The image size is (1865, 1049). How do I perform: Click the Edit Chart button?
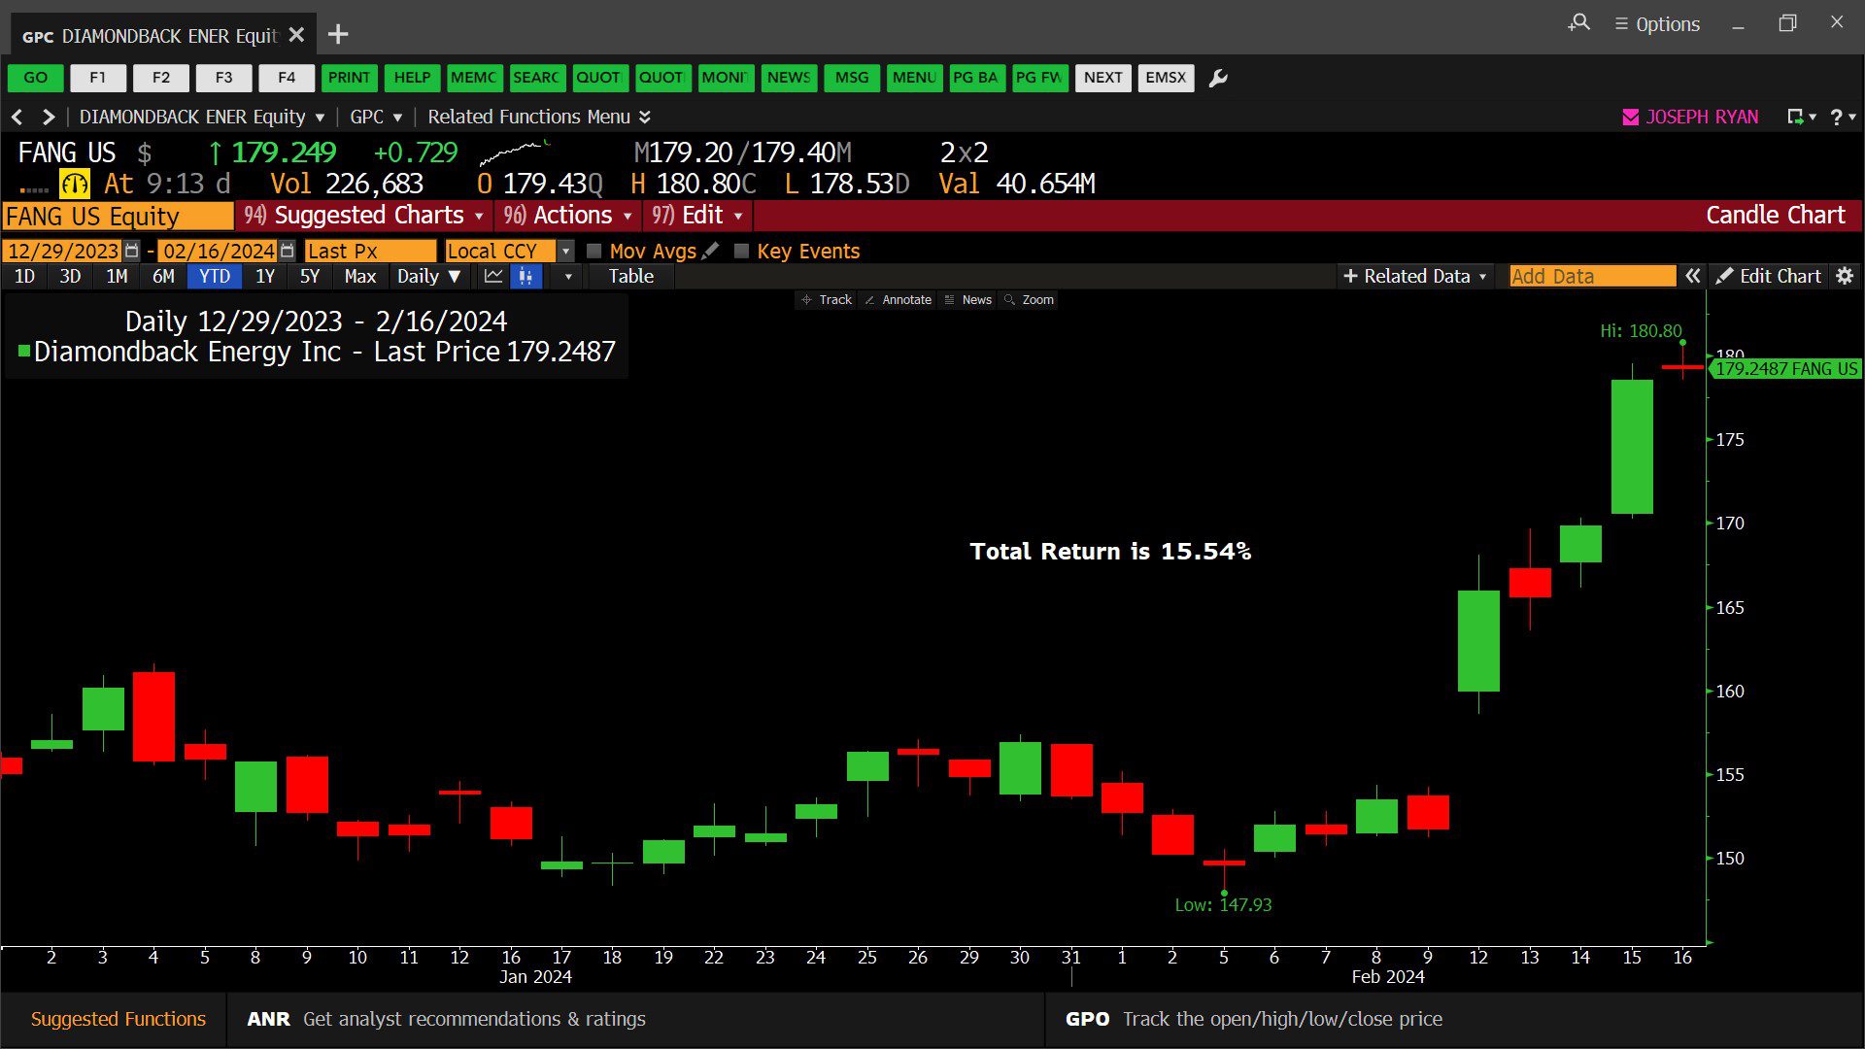pos(1769,276)
